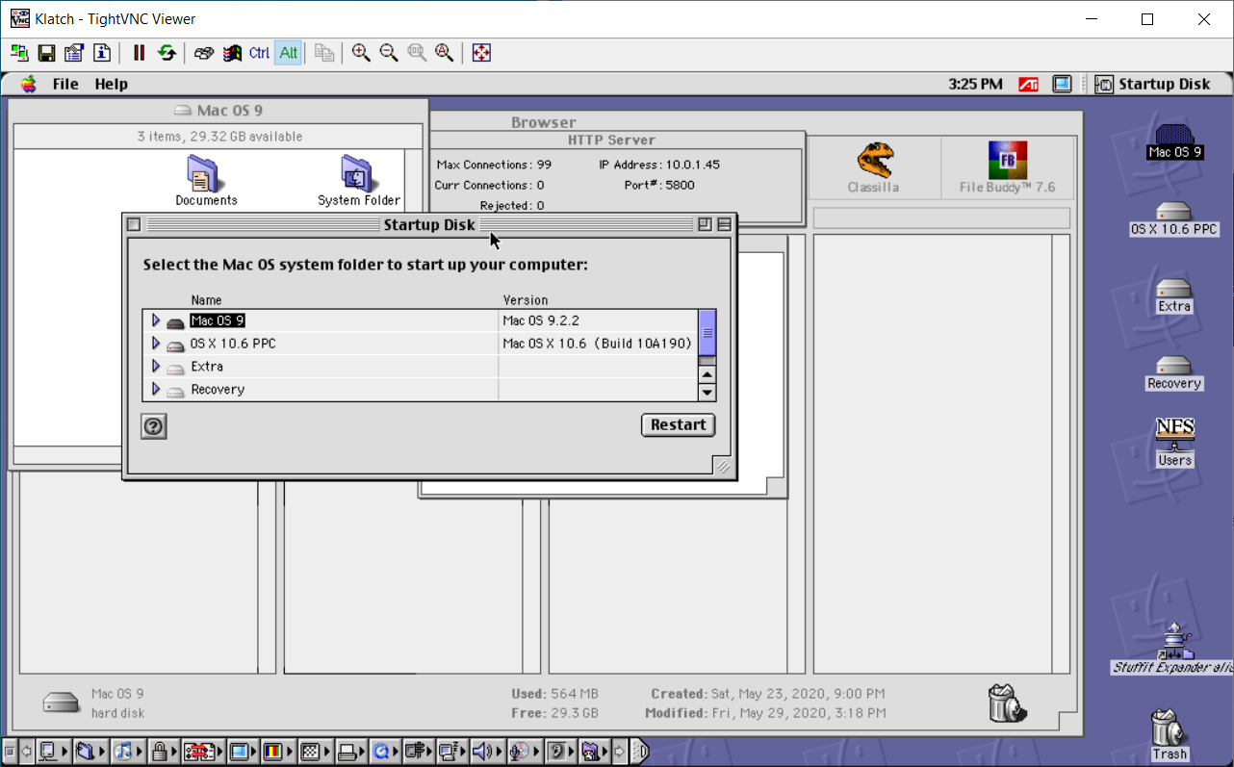
Task: Click control strip scroll-right arrow
Action: (x=619, y=751)
